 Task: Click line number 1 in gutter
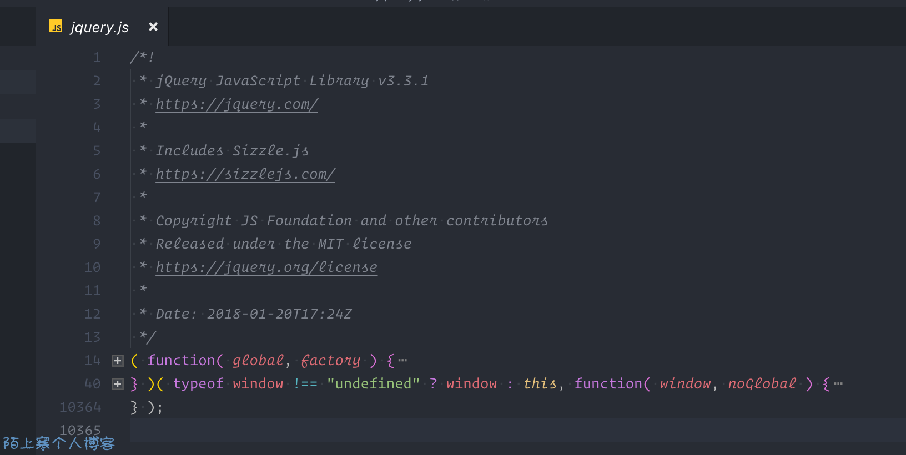[x=97, y=58]
